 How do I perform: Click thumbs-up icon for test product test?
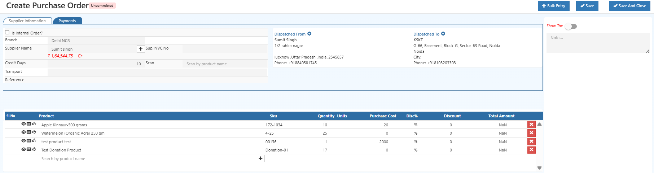click(34, 140)
